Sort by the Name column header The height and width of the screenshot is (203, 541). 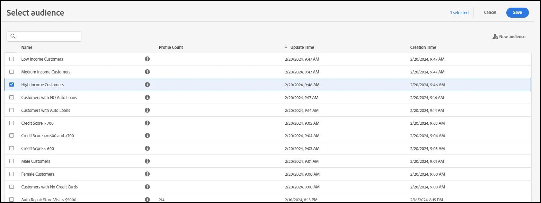[x=27, y=47]
